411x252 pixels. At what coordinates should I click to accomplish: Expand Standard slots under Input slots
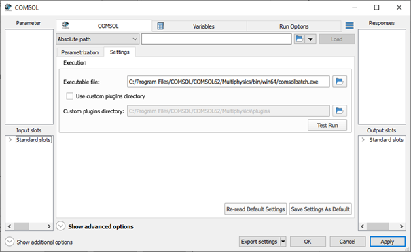point(10,140)
